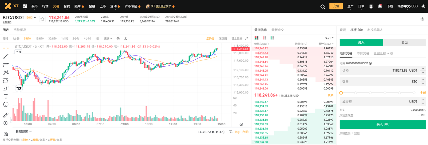Open order book 0.01 precision dropdown
428x145 pixels.
[x=330, y=38]
